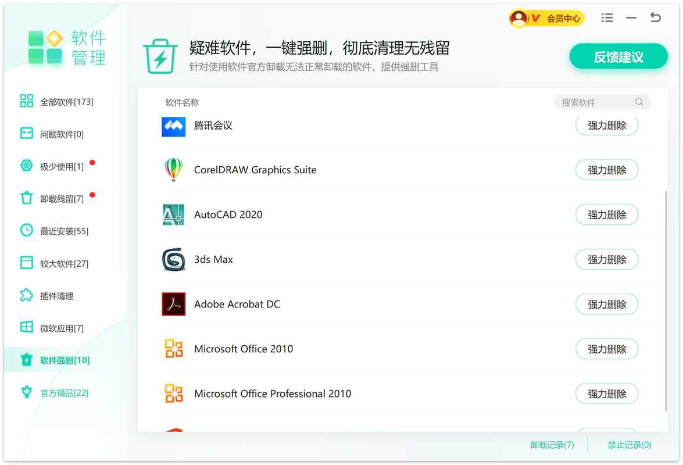Go to 插件清理 plugin cleanup
Image resolution: width=683 pixels, height=465 pixels.
pos(56,296)
